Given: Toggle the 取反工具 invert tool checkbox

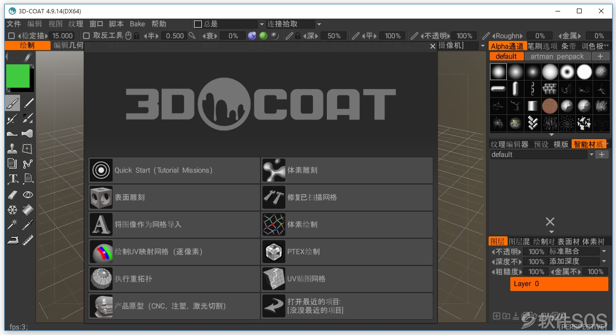Looking at the screenshot, I should point(86,36).
